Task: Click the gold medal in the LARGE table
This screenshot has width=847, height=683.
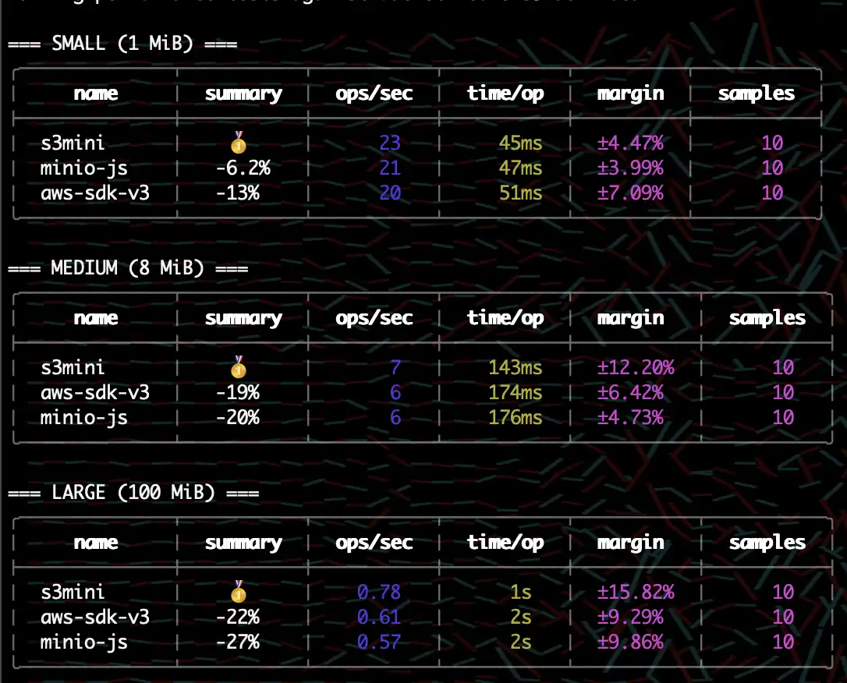Action: tap(238, 592)
